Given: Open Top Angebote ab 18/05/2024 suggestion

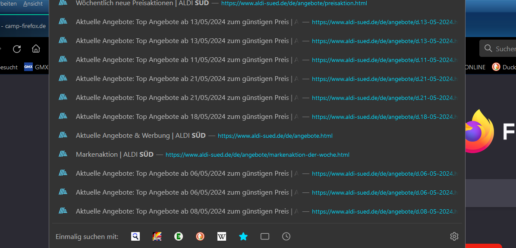Looking at the screenshot, I should tap(257, 117).
